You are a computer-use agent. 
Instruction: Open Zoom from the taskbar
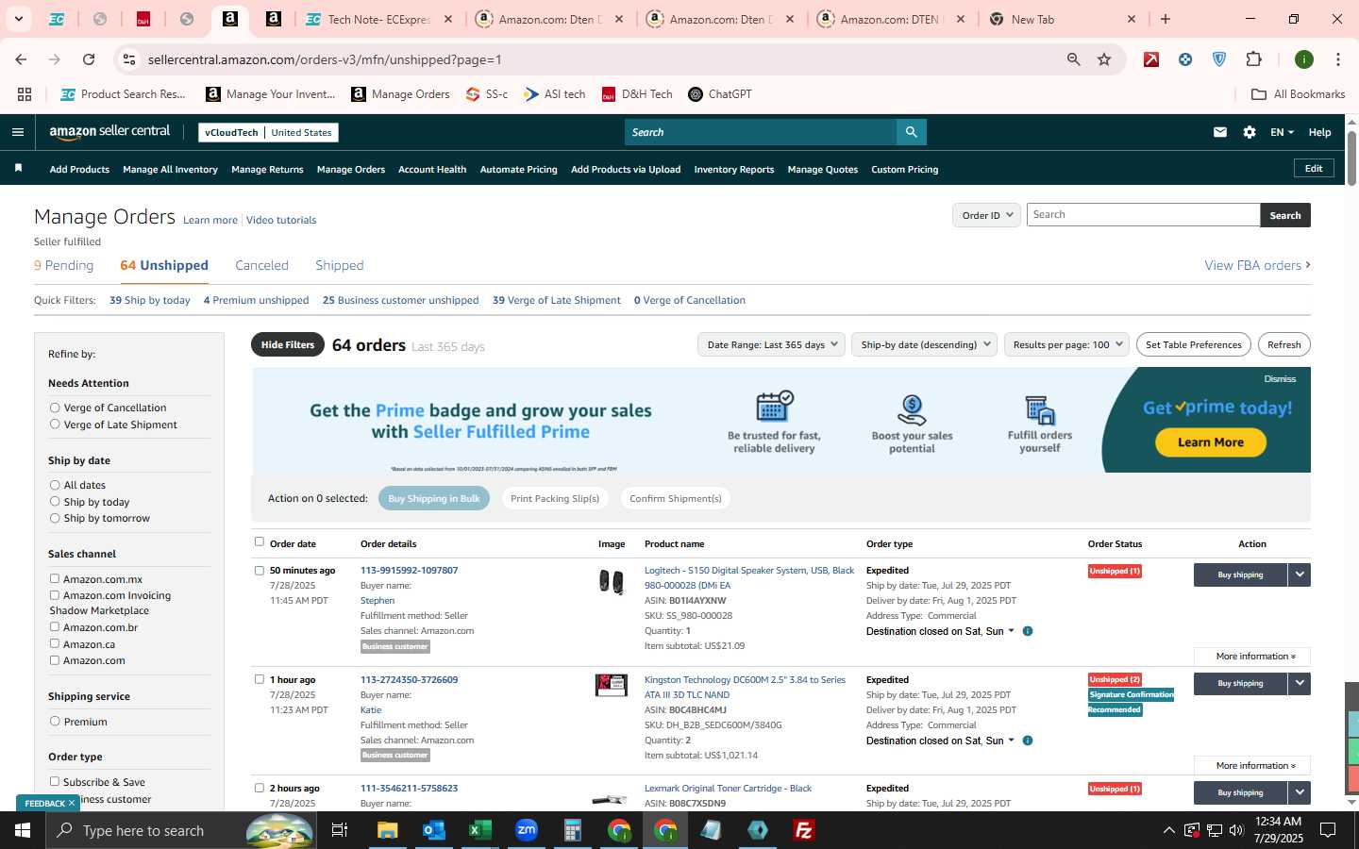coord(526,830)
